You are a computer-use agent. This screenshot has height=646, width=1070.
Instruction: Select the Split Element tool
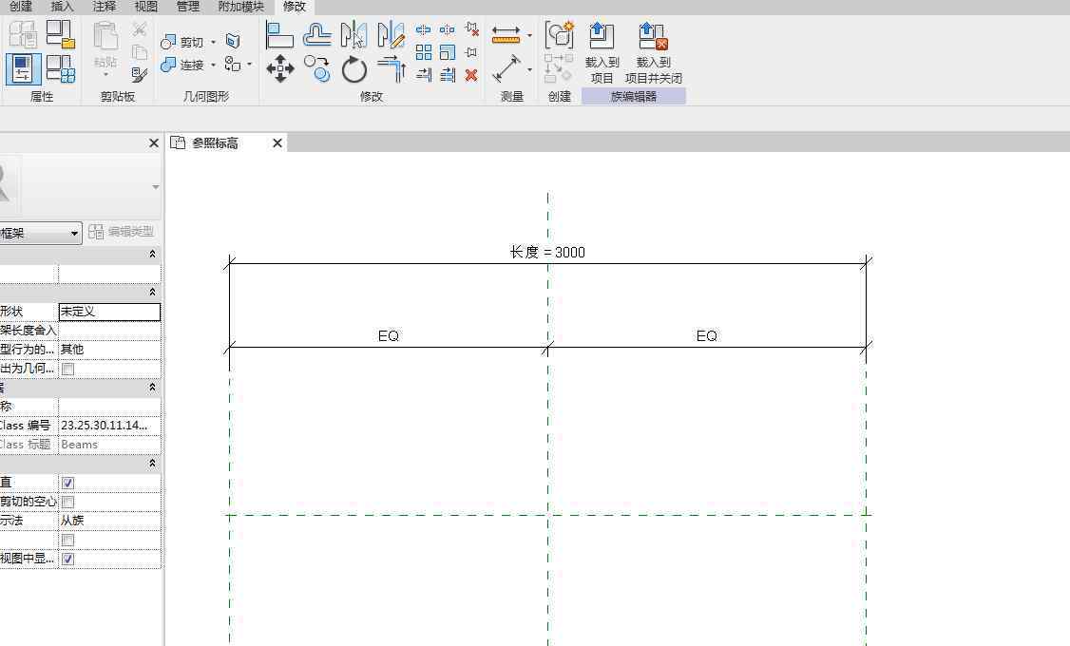point(423,29)
